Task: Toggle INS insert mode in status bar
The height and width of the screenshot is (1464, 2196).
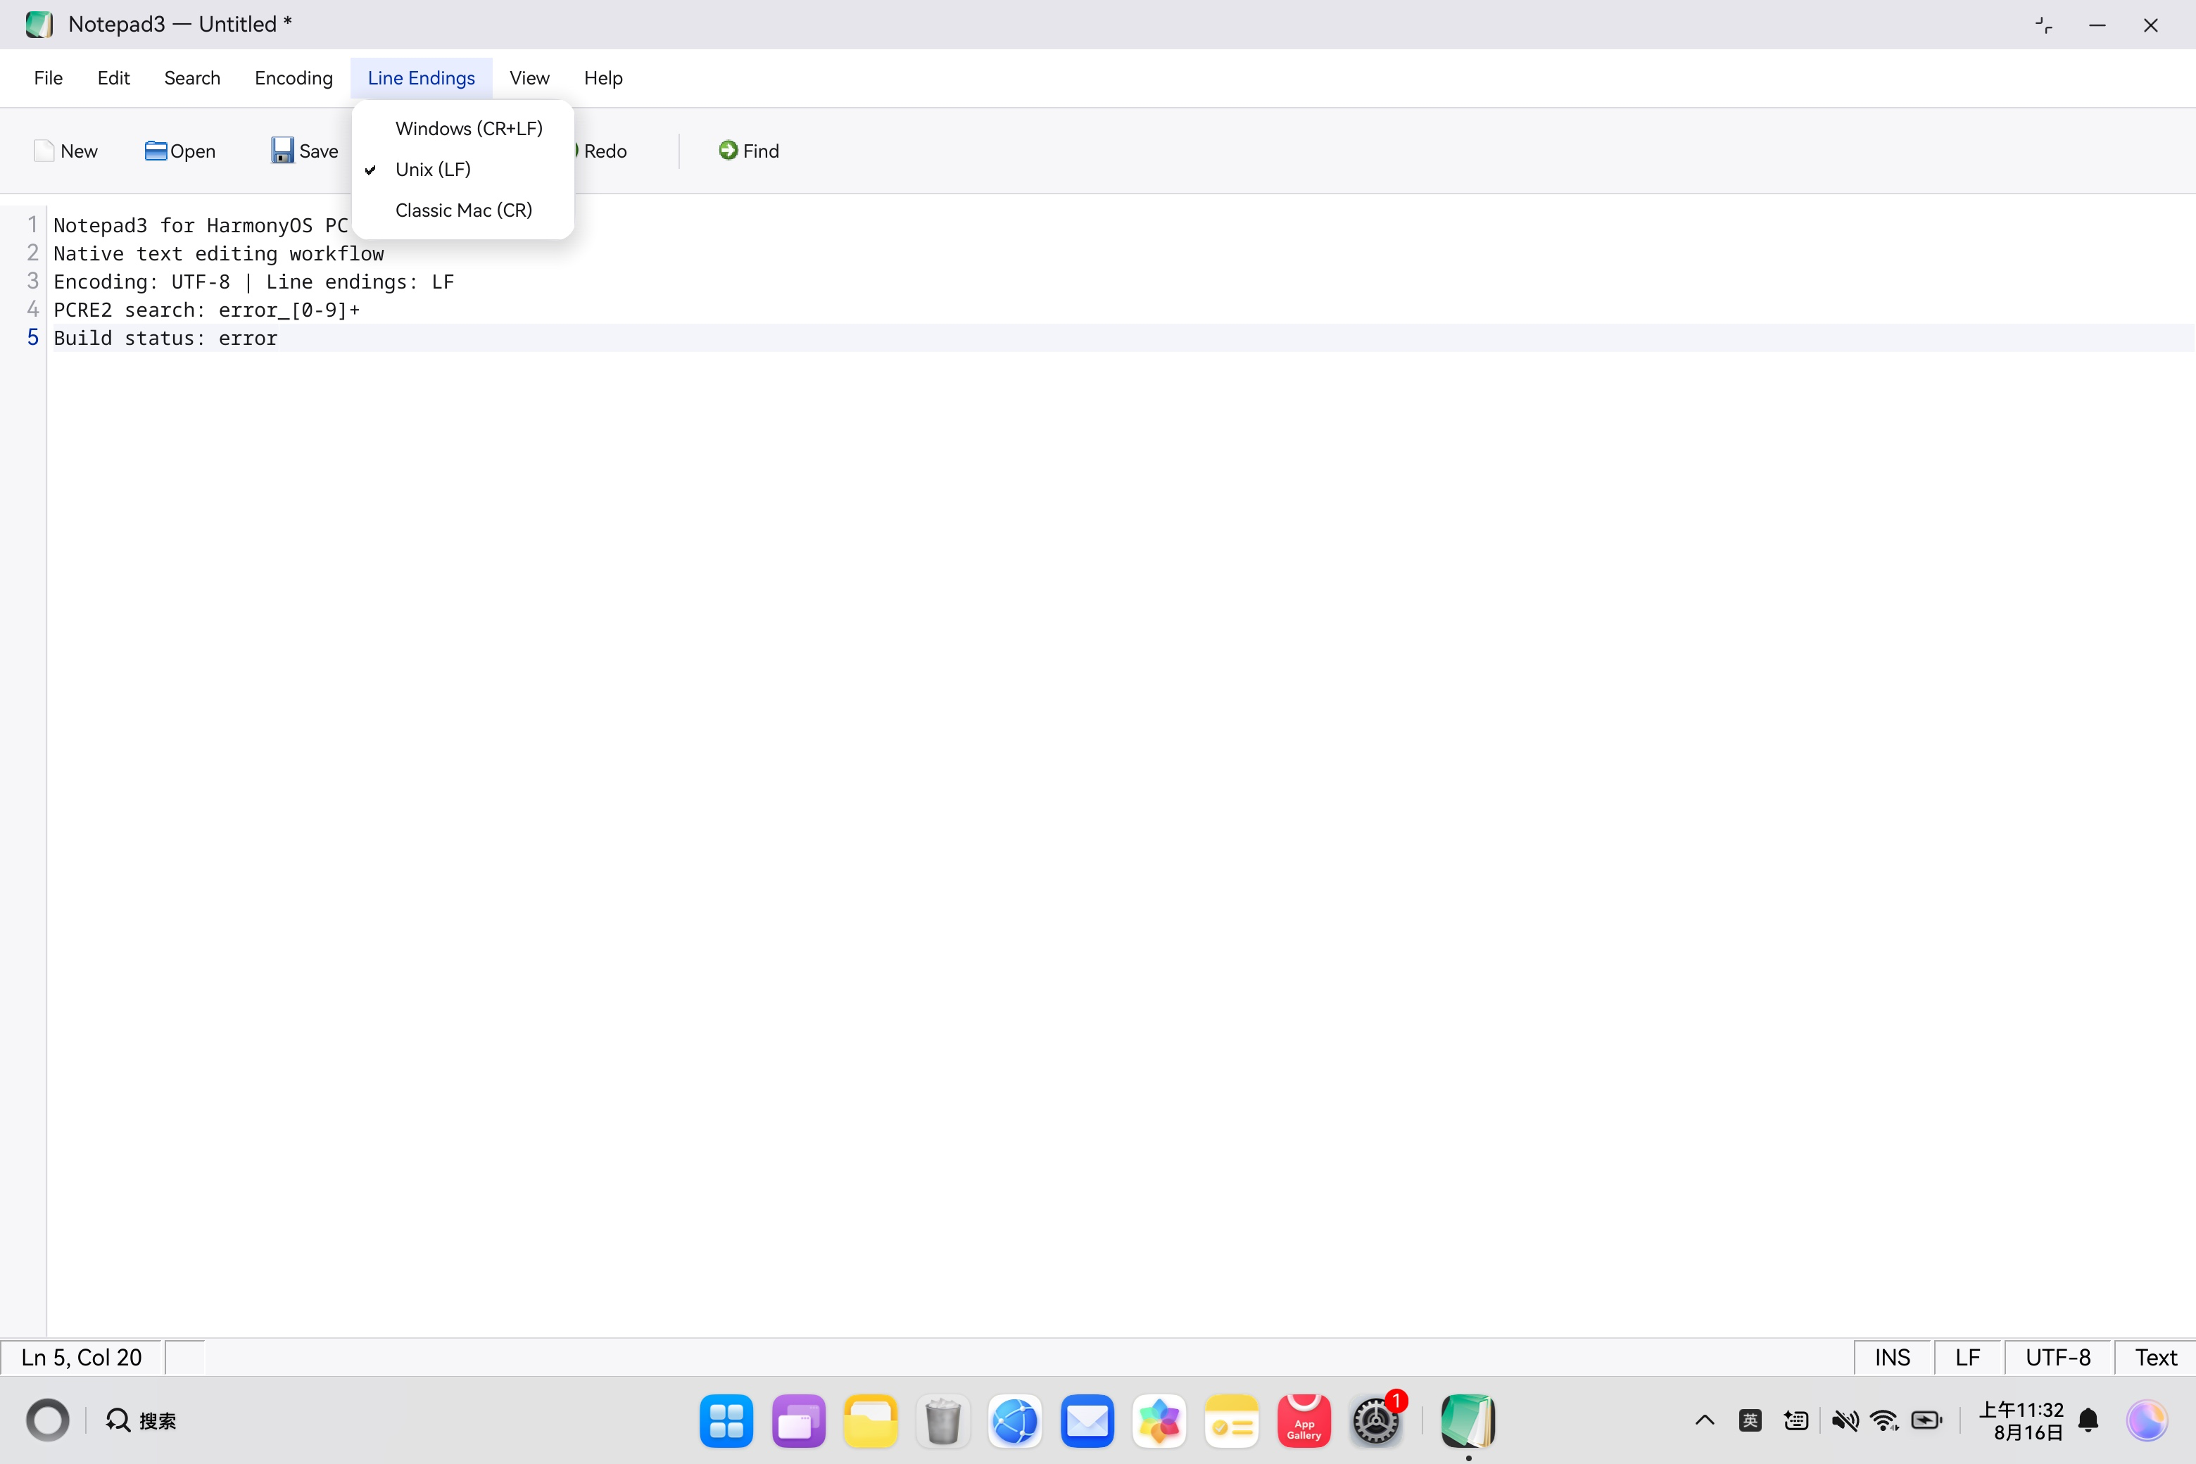Action: [x=1893, y=1358]
